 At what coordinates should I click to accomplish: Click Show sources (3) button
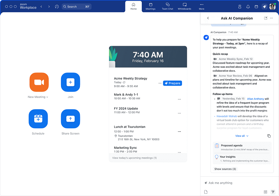point(225,169)
